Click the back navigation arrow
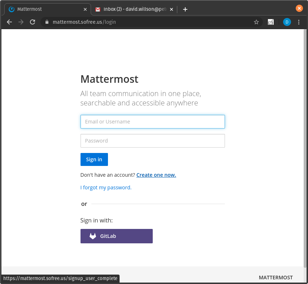This screenshot has height=284, width=308. (9, 22)
